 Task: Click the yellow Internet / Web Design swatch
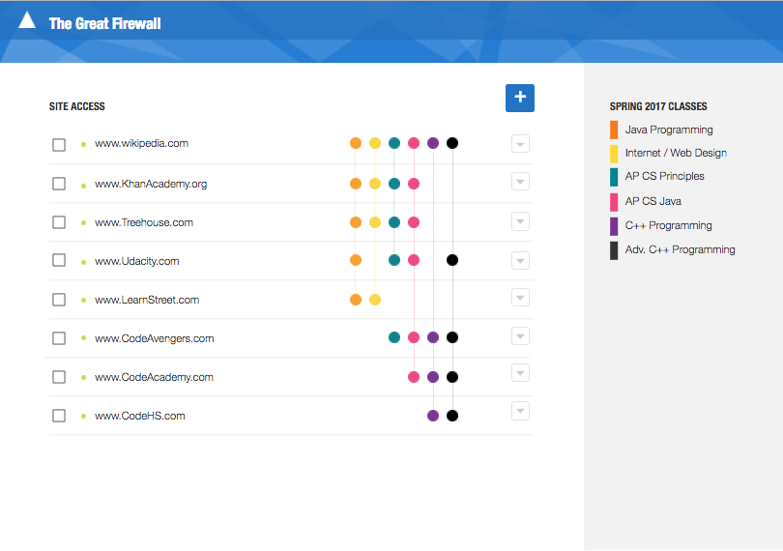[614, 154]
